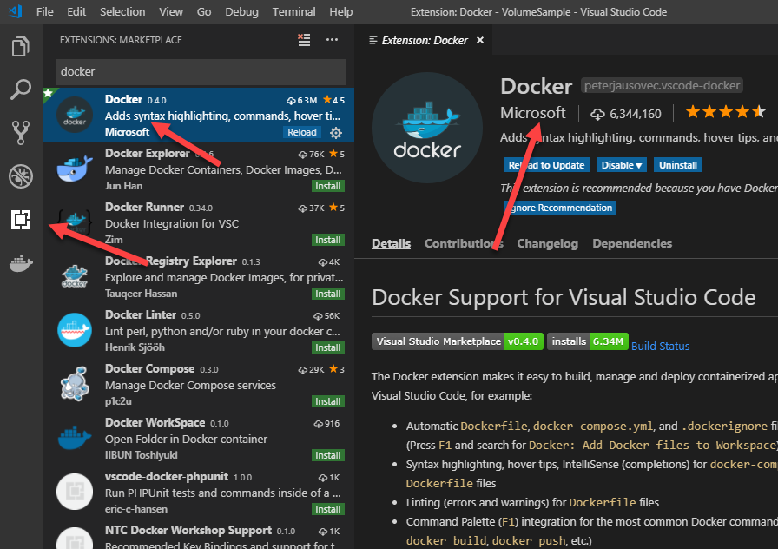Open the Selection menu

[122, 12]
